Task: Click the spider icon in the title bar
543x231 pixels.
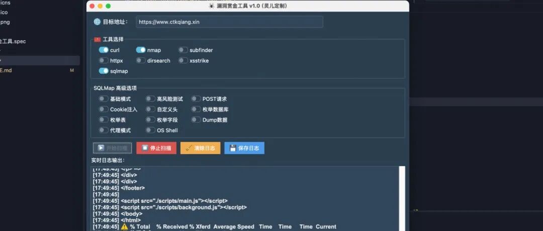Action: point(211,6)
